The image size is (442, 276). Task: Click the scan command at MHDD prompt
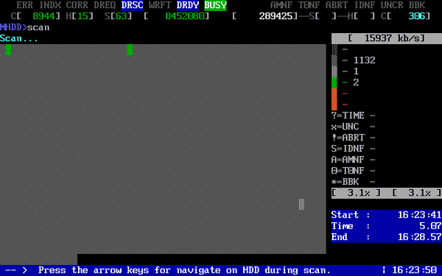coord(38,27)
